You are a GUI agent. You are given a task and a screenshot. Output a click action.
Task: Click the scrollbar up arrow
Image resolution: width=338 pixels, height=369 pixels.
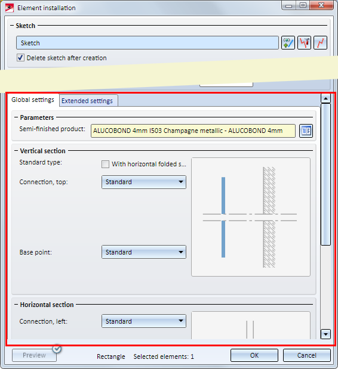[x=325, y=98]
